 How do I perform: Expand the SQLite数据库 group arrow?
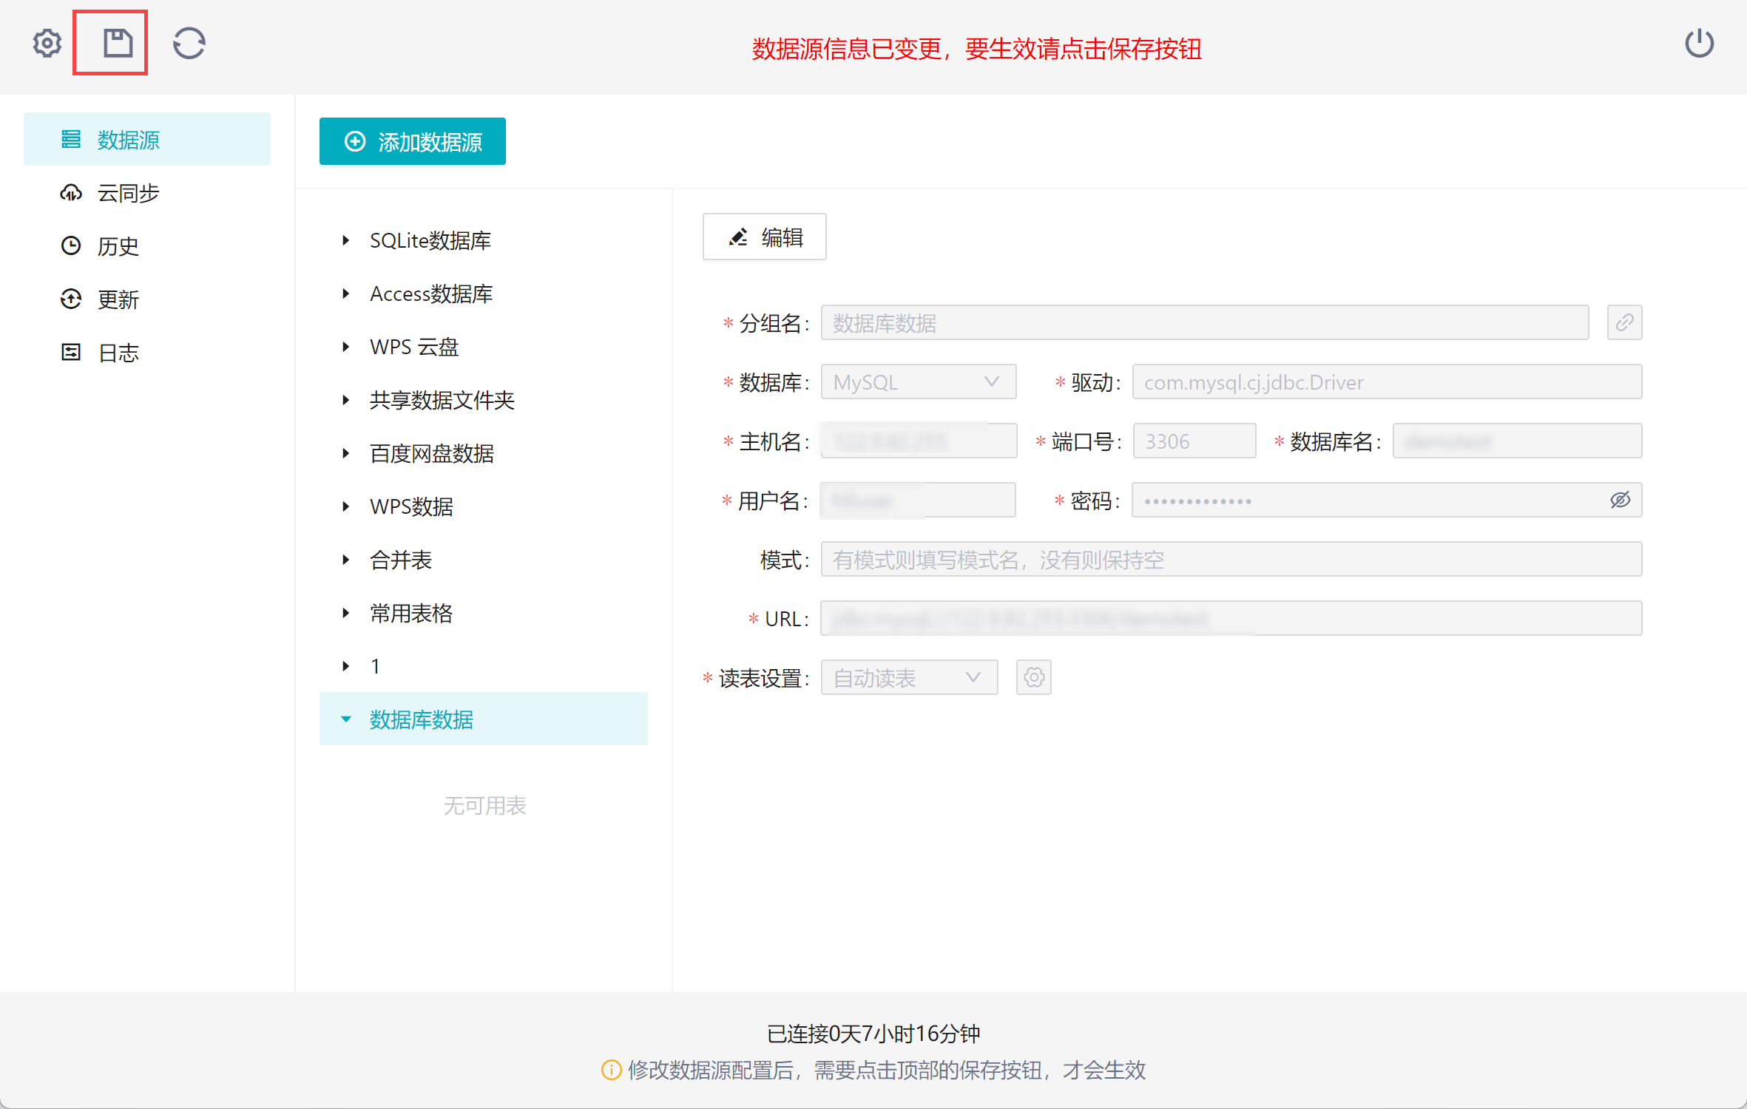tap(345, 240)
